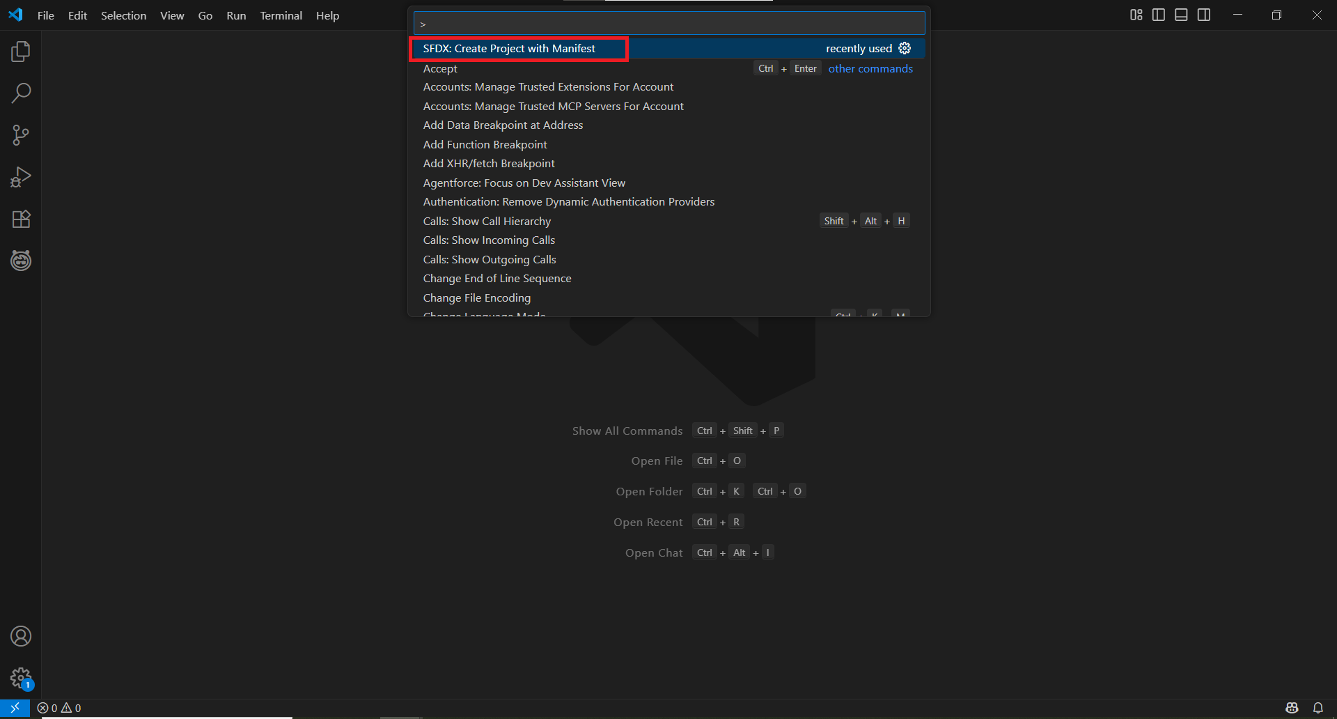Viewport: 1337px width, 719px height.
Task: Open the Manage gear in activity bar
Action: pos(21,678)
